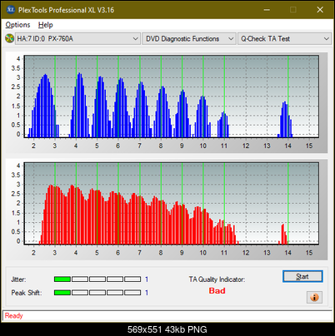Click the red 'Bad' quality result text
Screen dimensions: 335x336
click(217, 291)
